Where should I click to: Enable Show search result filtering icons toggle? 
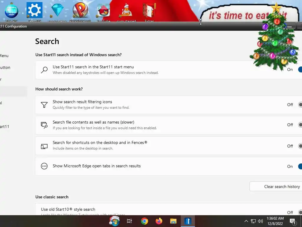tap(300, 105)
